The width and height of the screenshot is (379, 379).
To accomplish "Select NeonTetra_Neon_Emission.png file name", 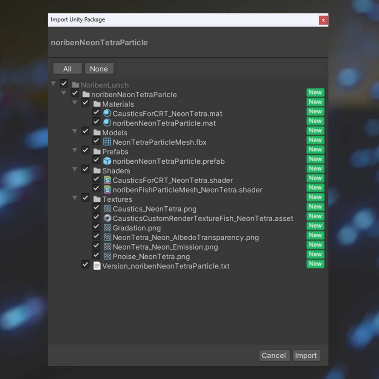I will [x=165, y=247].
